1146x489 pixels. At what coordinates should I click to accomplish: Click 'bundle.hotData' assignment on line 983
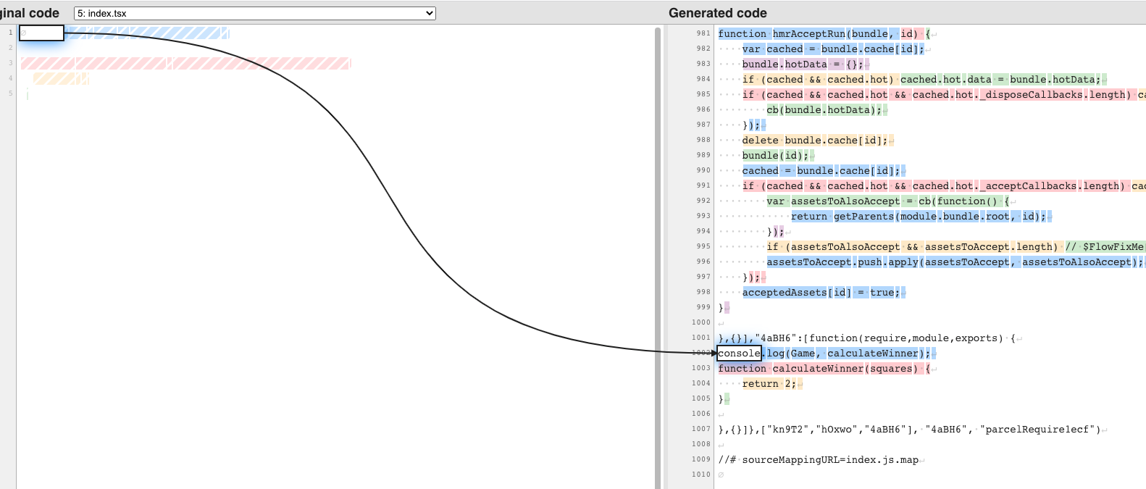click(x=803, y=64)
